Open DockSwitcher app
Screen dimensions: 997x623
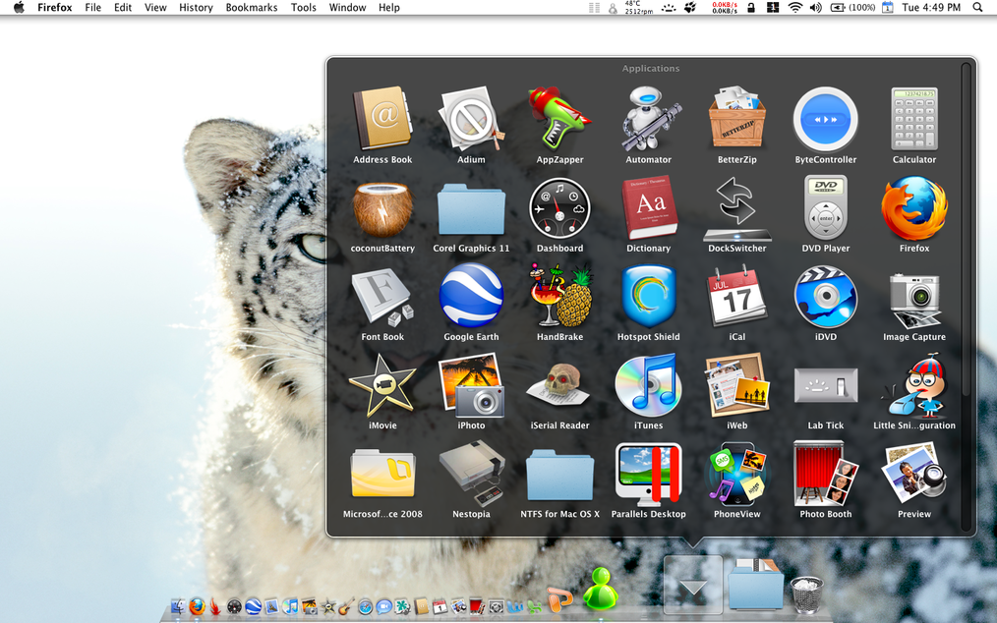(x=737, y=208)
